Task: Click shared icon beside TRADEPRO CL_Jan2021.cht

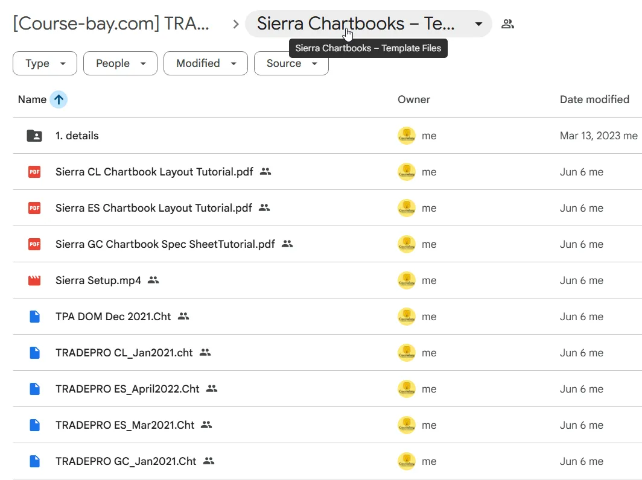Action: tap(205, 352)
